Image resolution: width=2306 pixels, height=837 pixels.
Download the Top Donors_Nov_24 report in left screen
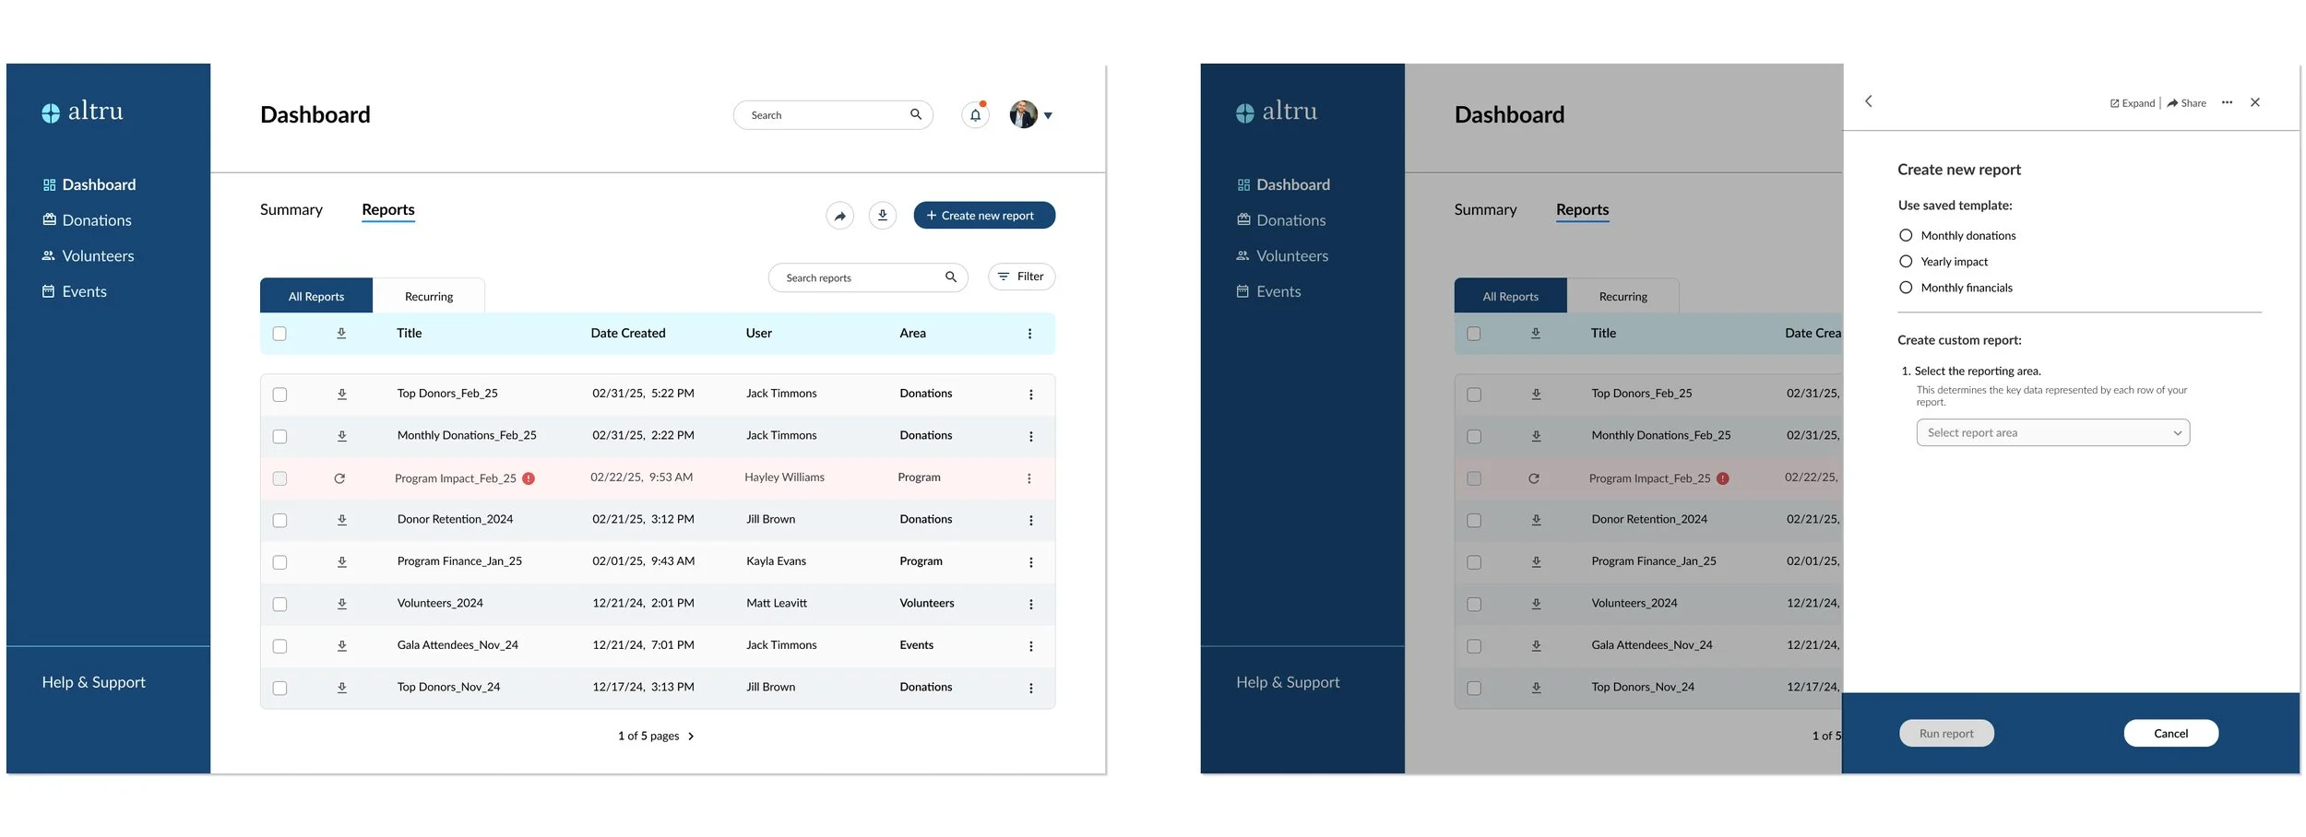click(x=341, y=688)
